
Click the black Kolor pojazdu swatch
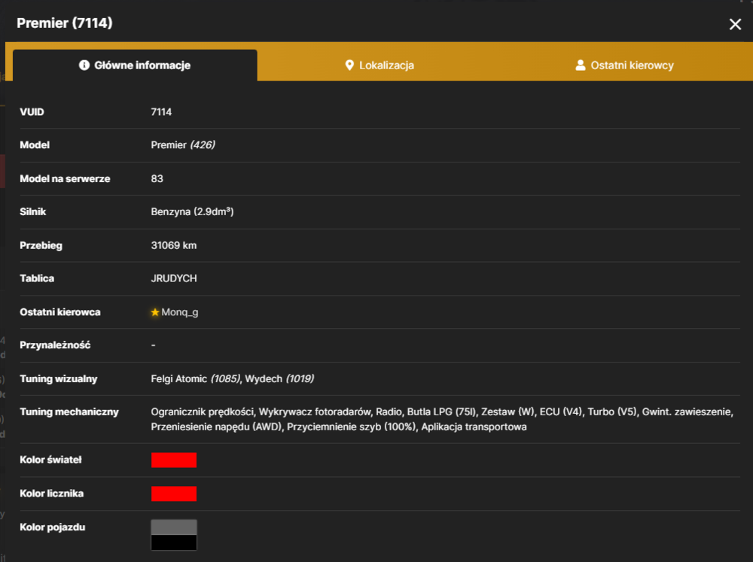click(174, 542)
